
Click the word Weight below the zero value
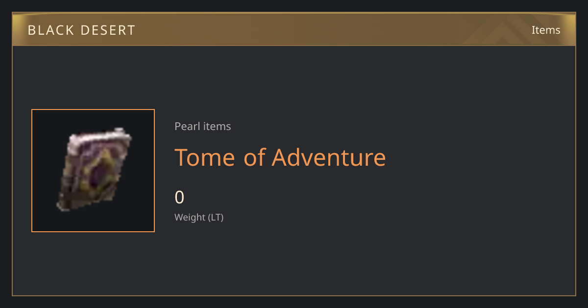pos(190,217)
